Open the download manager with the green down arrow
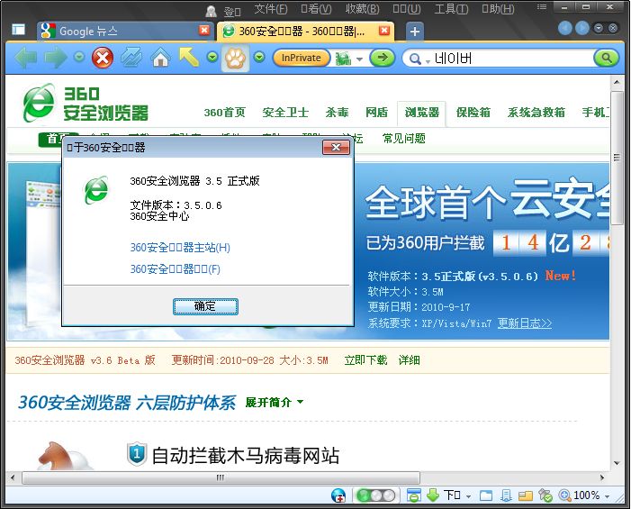Screen dimensions: 631x509 433,495
